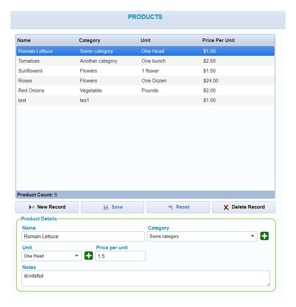
Task: Click the Flowers category in Sunflowers row
Action: [89, 71]
